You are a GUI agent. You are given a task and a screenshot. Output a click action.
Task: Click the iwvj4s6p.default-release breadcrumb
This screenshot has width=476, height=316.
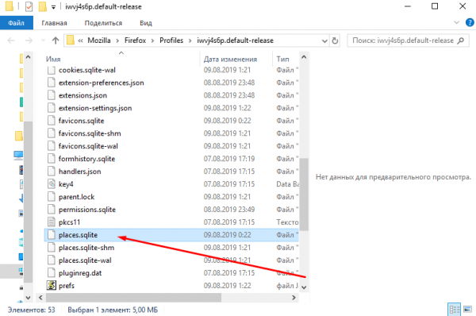(x=235, y=40)
